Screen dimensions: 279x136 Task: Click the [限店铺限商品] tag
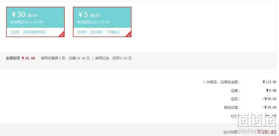tap(35, 32)
